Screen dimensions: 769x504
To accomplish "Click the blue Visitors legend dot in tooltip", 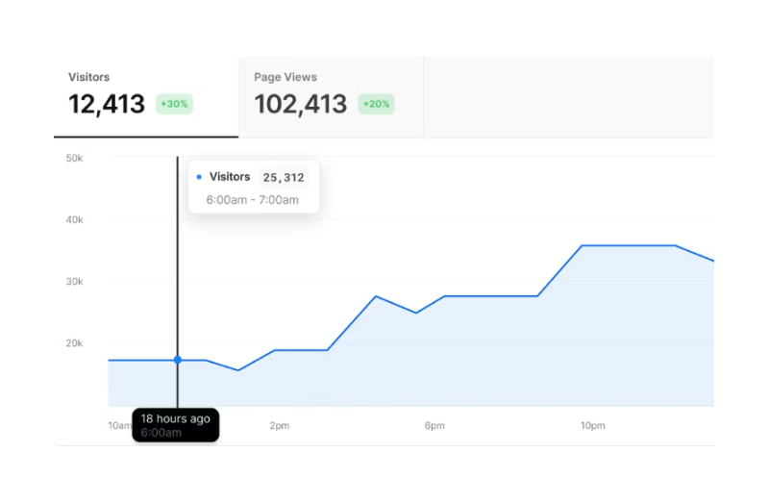I will click(x=199, y=177).
